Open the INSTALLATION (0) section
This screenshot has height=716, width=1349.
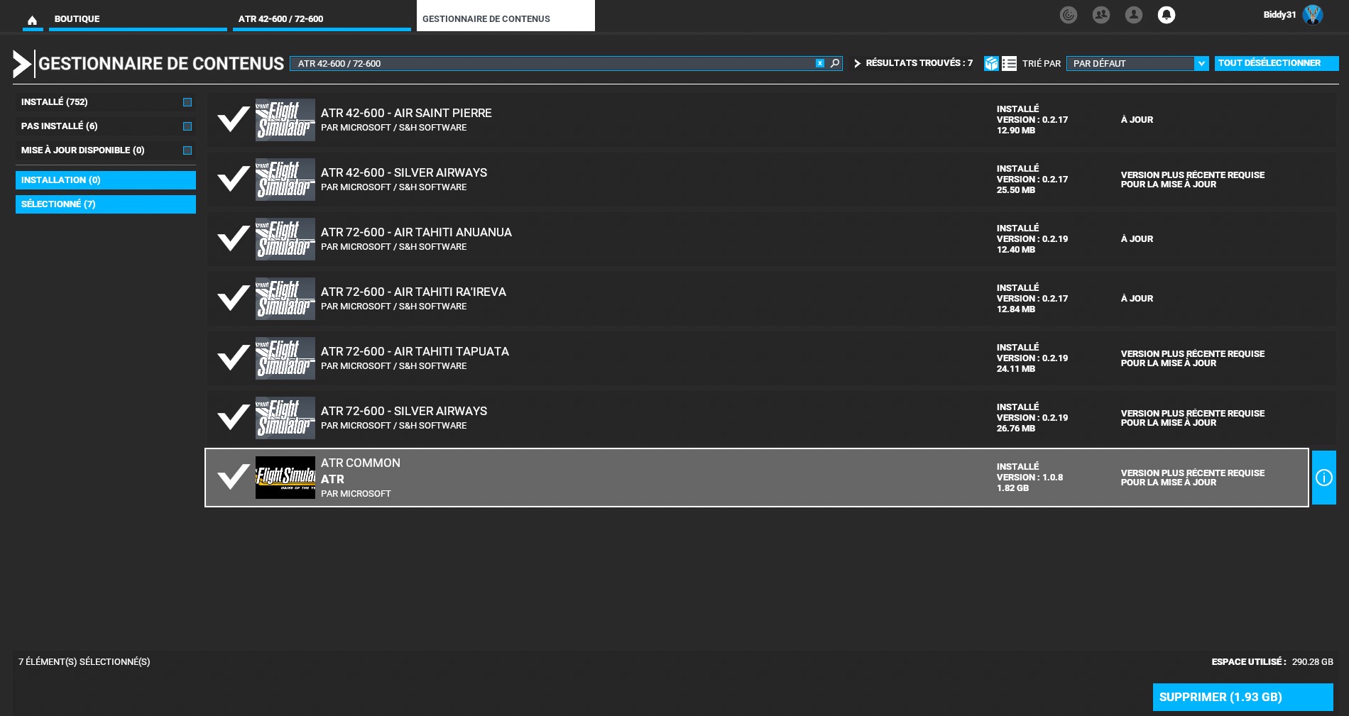pyautogui.click(x=106, y=180)
